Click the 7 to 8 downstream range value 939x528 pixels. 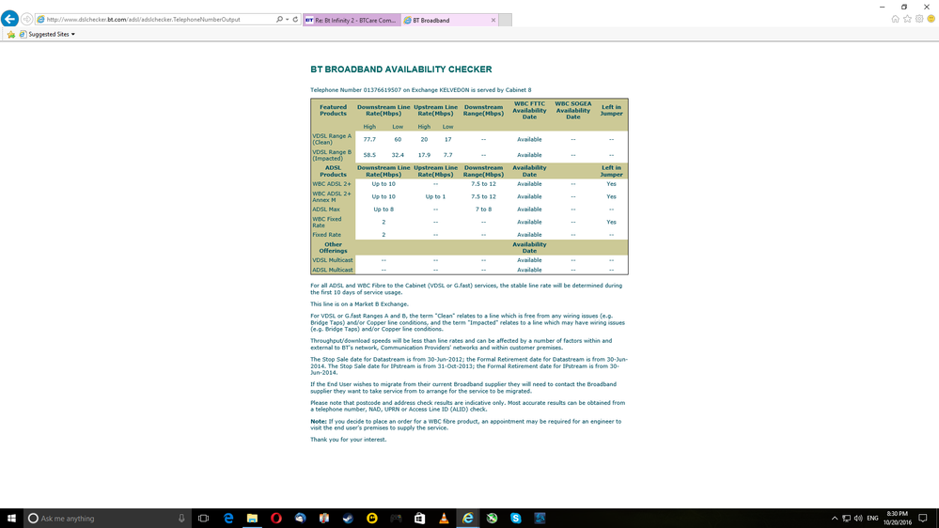click(x=483, y=210)
